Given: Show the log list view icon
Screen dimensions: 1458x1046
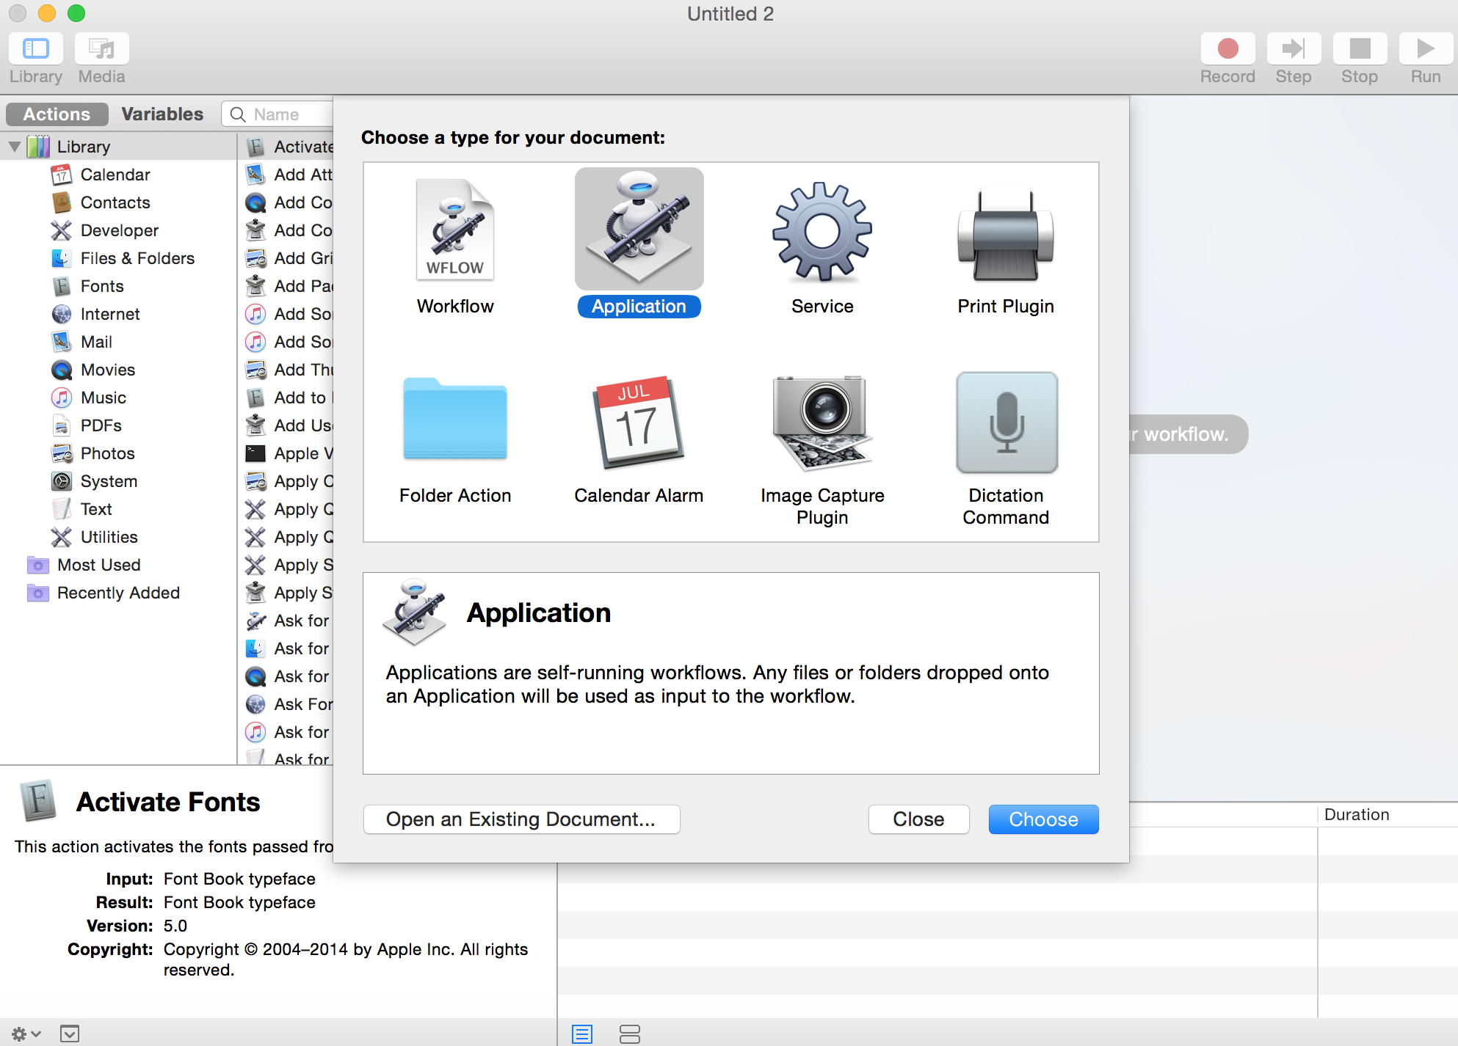Looking at the screenshot, I should click(582, 1034).
